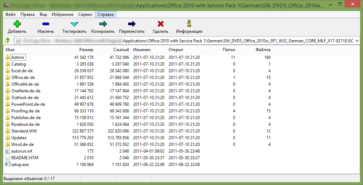Screen dimensions: 363x185
Task: Click the setup.exe file name
Action: click(x=20, y=165)
